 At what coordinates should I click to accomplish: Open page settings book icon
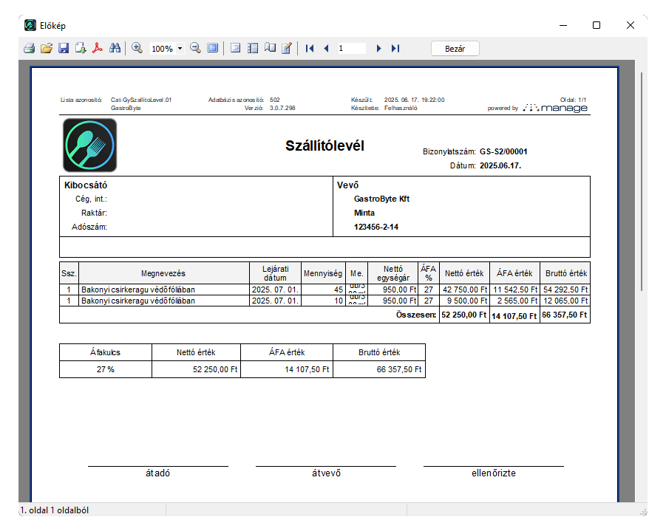coord(270,48)
